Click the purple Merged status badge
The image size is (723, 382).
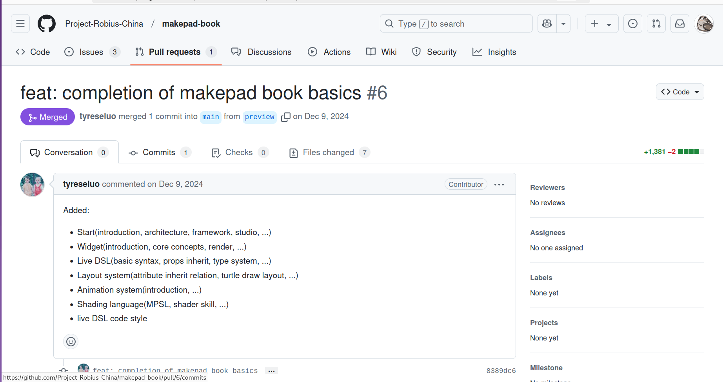[x=47, y=117]
